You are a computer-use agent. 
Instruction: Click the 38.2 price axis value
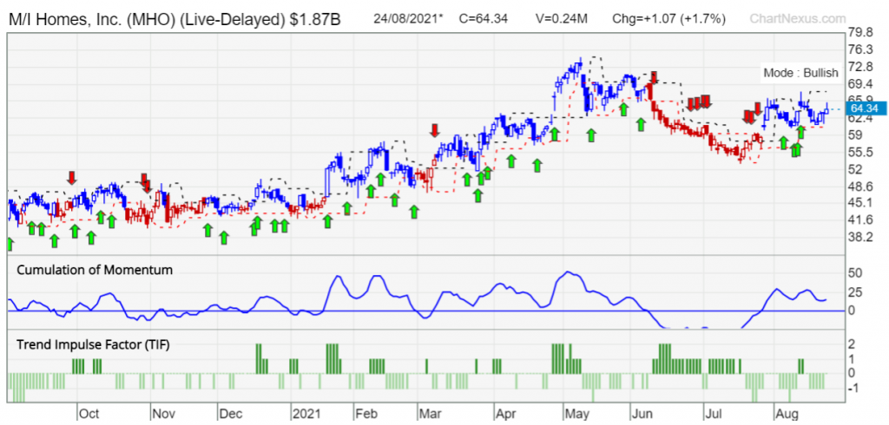click(859, 237)
